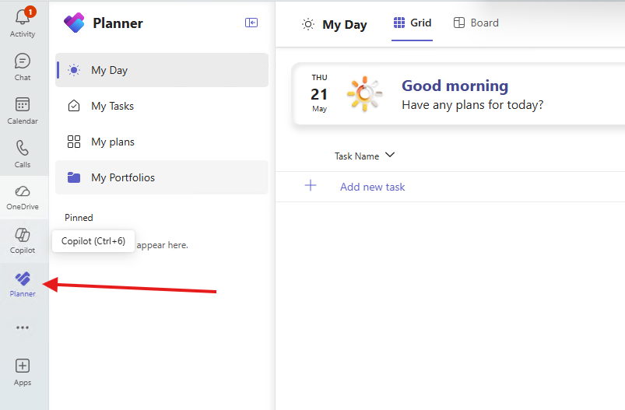Switch to the Board view tab
The height and width of the screenshot is (410, 625).
click(476, 23)
